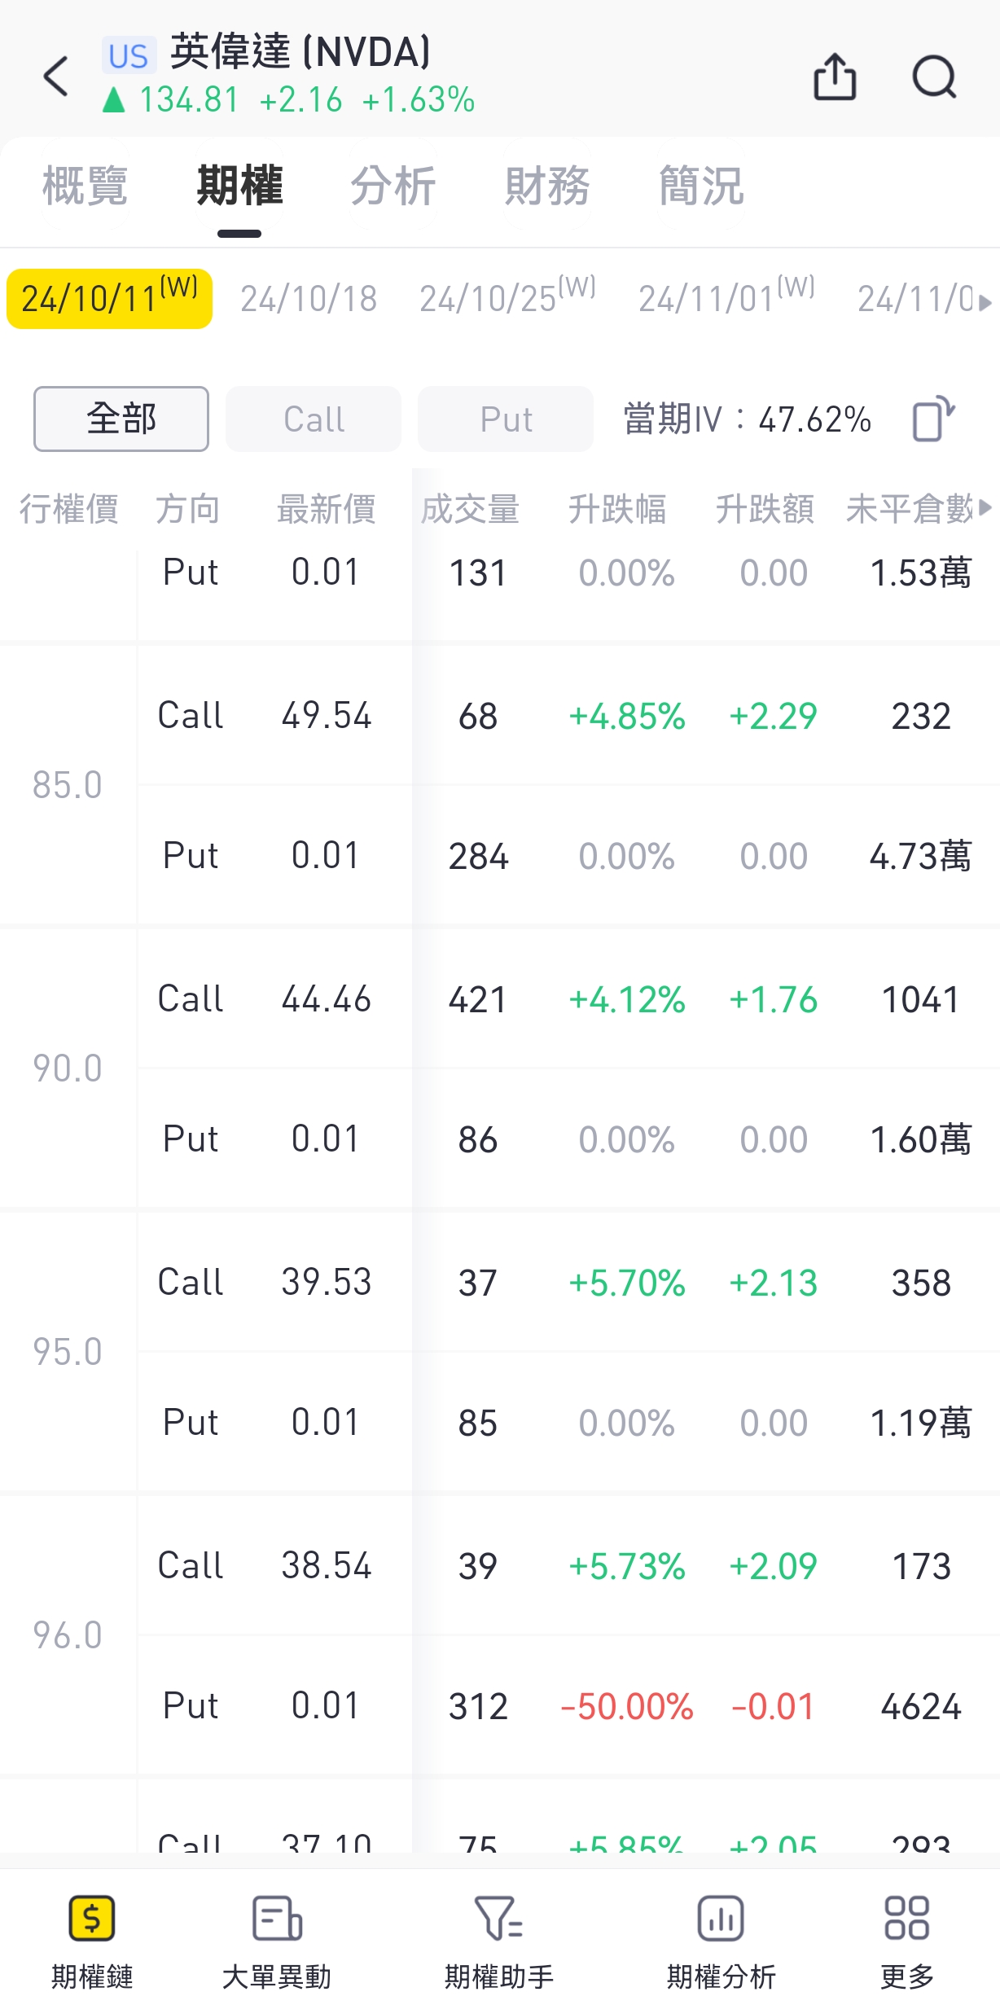The image size is (1000, 2005).
Task: Tap the rotate screen icon beside IV
Action: point(932,419)
